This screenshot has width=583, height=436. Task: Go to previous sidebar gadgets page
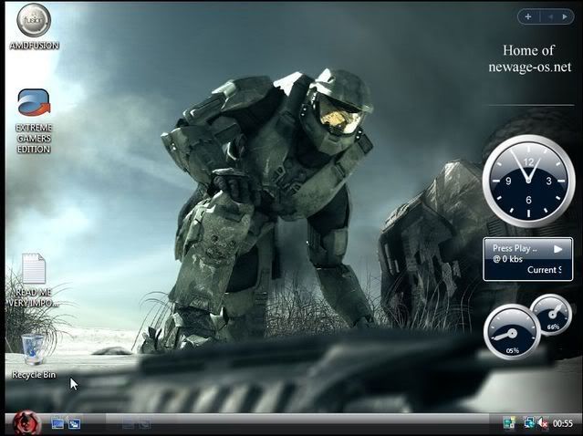[x=551, y=16]
